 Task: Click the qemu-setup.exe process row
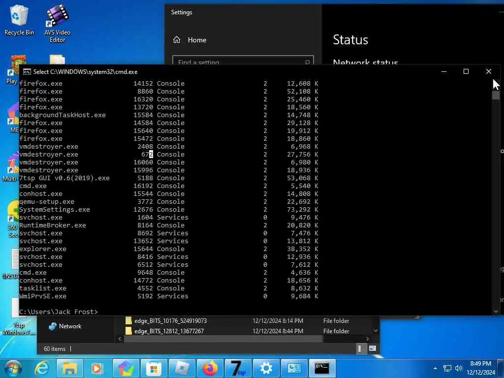tap(168, 202)
